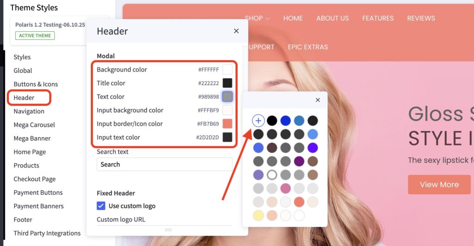Open the Background color swatch #FFFFFF

227,69
